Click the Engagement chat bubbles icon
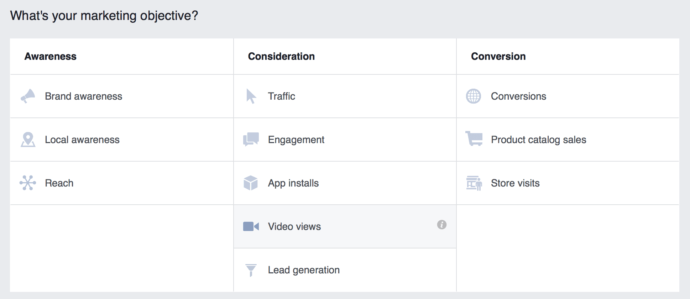Screen dimensions: 690x299 [x=251, y=140]
